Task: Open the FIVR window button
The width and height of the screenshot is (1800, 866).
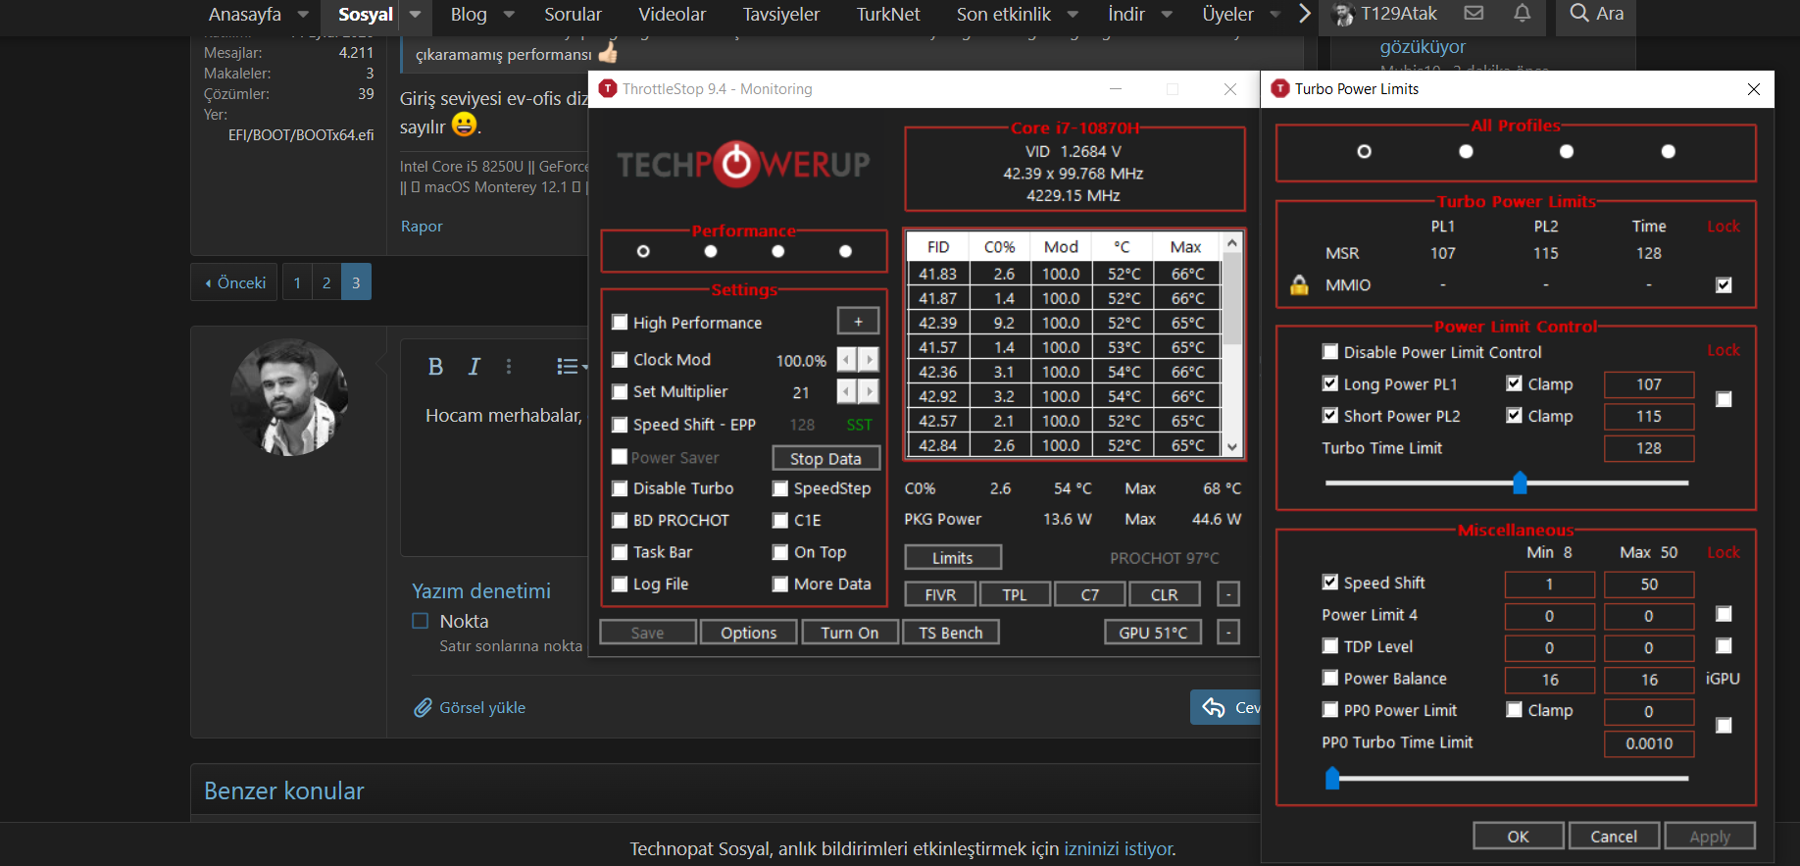Action: pos(940,594)
